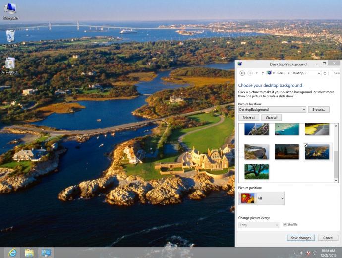Select the DefaultPack desktop icon

[10, 65]
